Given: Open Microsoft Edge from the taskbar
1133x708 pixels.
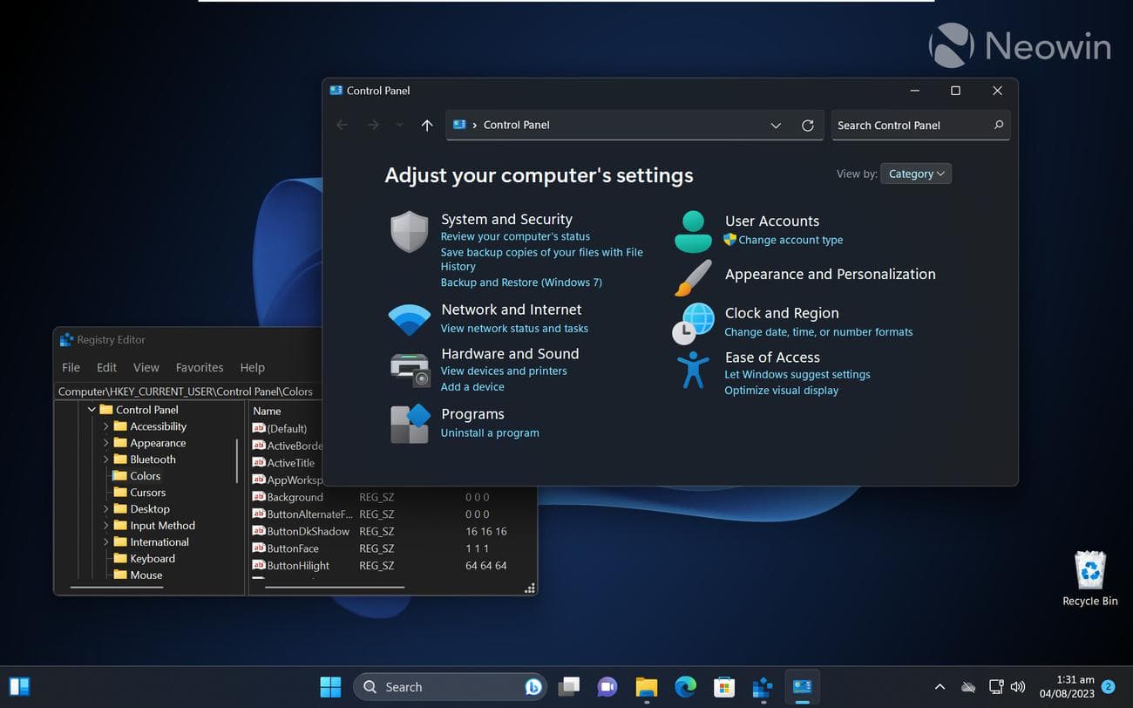Looking at the screenshot, I should [686, 687].
